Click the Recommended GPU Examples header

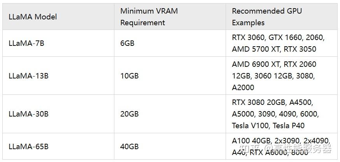click(x=266, y=17)
